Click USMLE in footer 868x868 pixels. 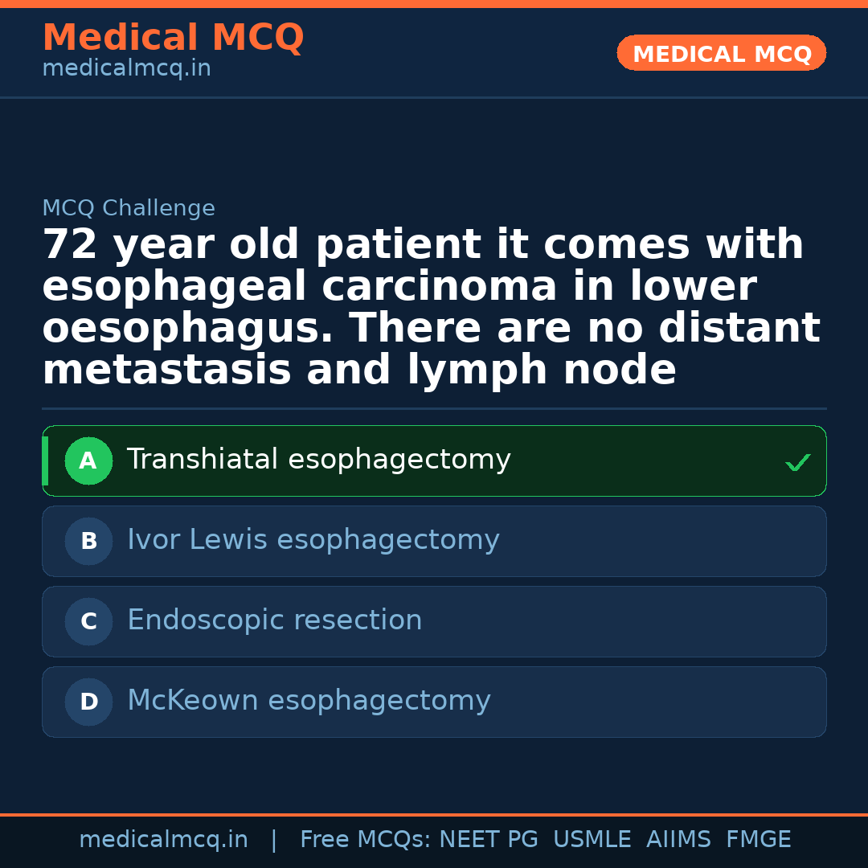pyautogui.click(x=592, y=840)
